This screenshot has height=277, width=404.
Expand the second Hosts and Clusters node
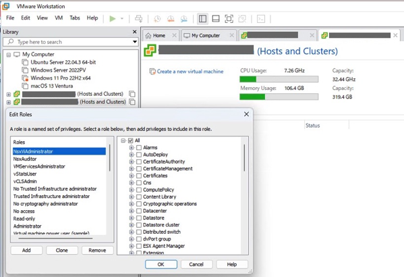[9, 102]
